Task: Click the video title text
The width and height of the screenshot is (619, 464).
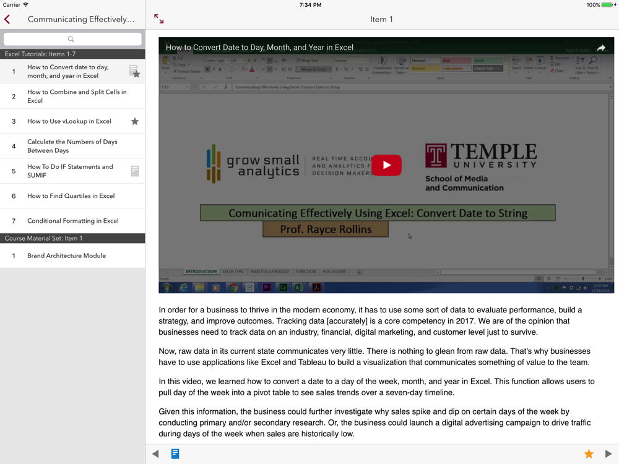Action: pyautogui.click(x=259, y=48)
